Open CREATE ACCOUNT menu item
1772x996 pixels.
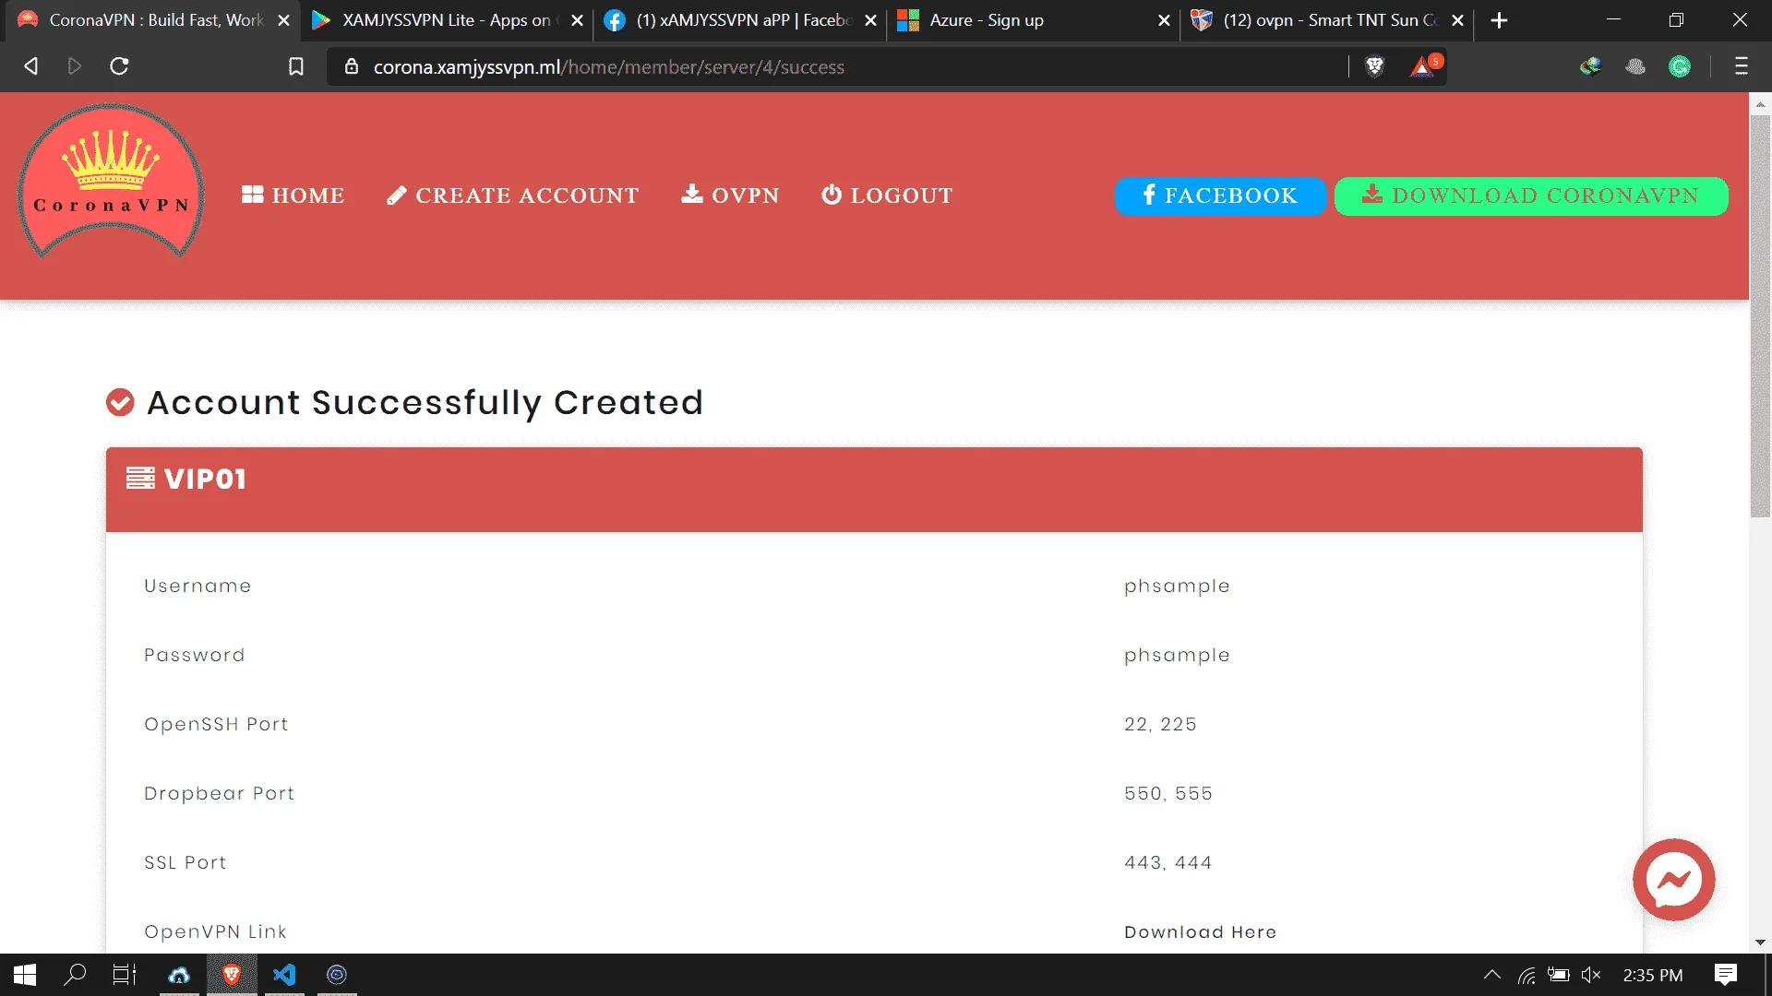(512, 196)
